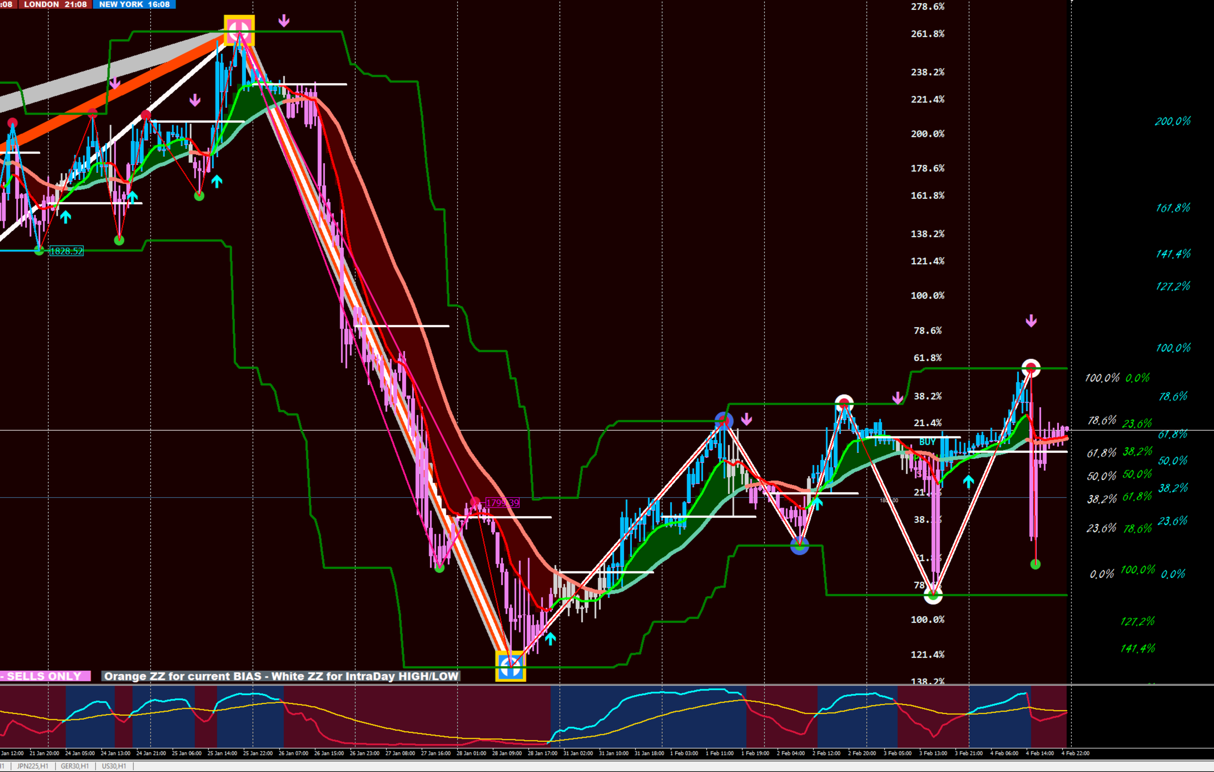This screenshot has height=772, width=1214.
Task: Click the LONDON 21:08 session clock
Action: (x=56, y=4)
